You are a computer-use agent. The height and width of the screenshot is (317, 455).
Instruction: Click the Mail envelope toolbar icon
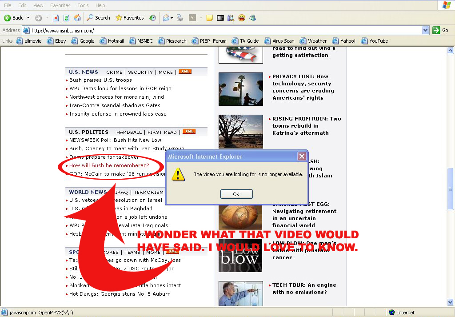click(x=166, y=18)
